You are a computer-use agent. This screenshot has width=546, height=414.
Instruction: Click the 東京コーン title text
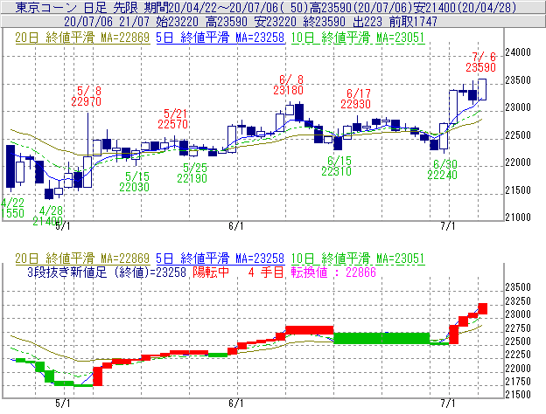[x=46, y=7]
